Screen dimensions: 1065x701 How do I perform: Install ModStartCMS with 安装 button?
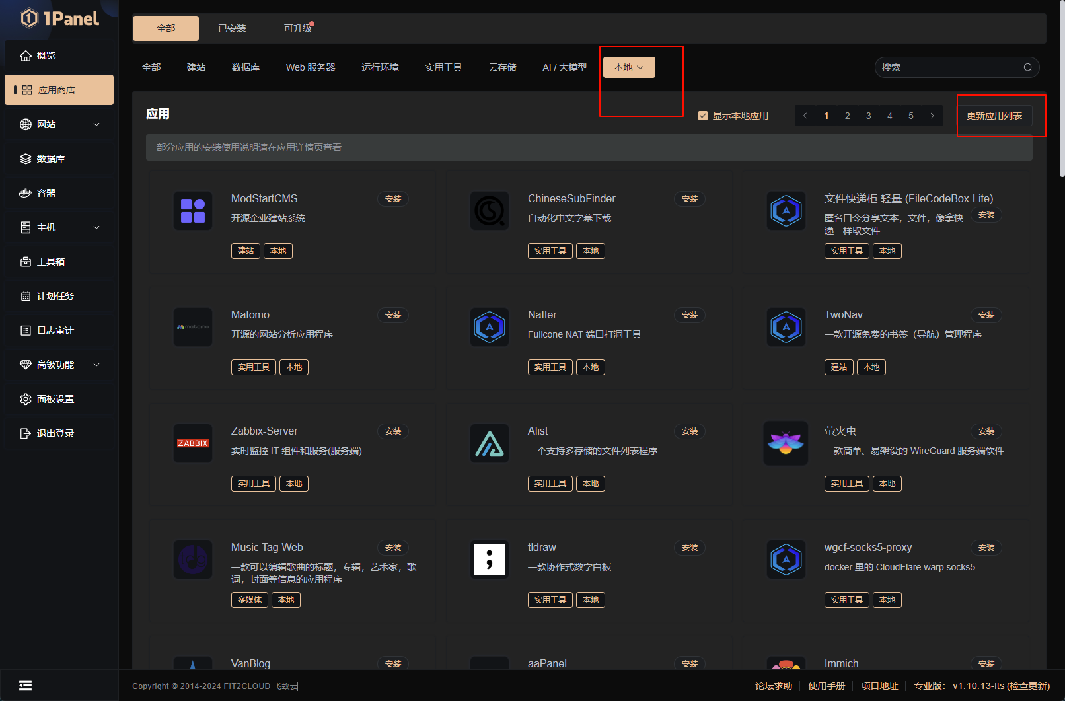click(x=393, y=199)
